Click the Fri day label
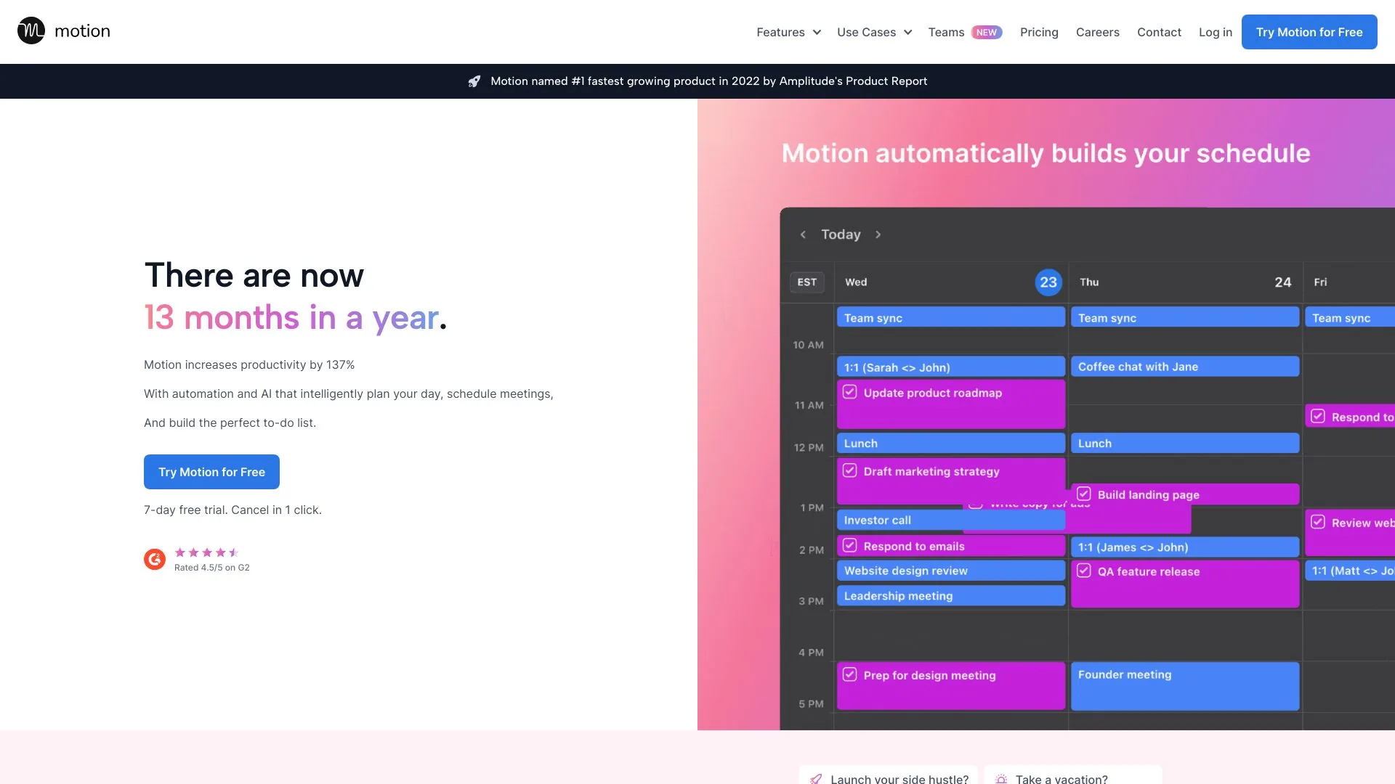1395x784 pixels. click(x=1320, y=282)
